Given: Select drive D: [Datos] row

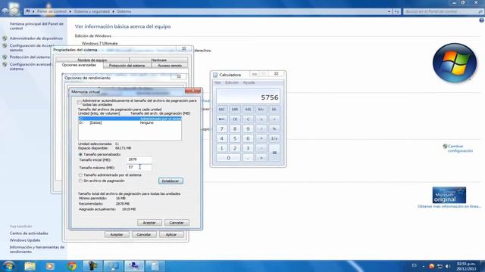Looking at the screenshot, I should tap(130, 122).
